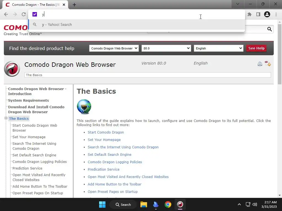The image size is (282, 211).
Task: Open Set Your Homepage in sidebar tree
Action: click(29, 137)
